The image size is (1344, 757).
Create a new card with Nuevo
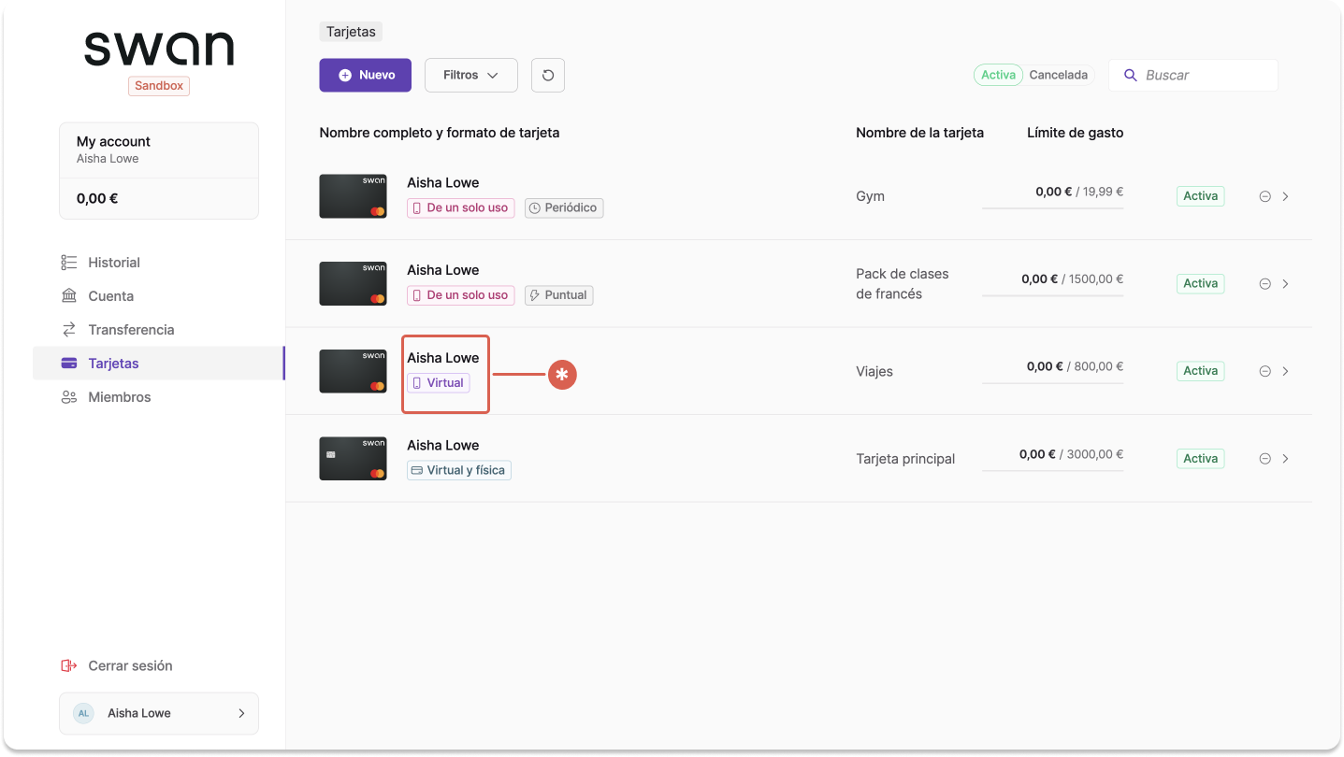(366, 76)
